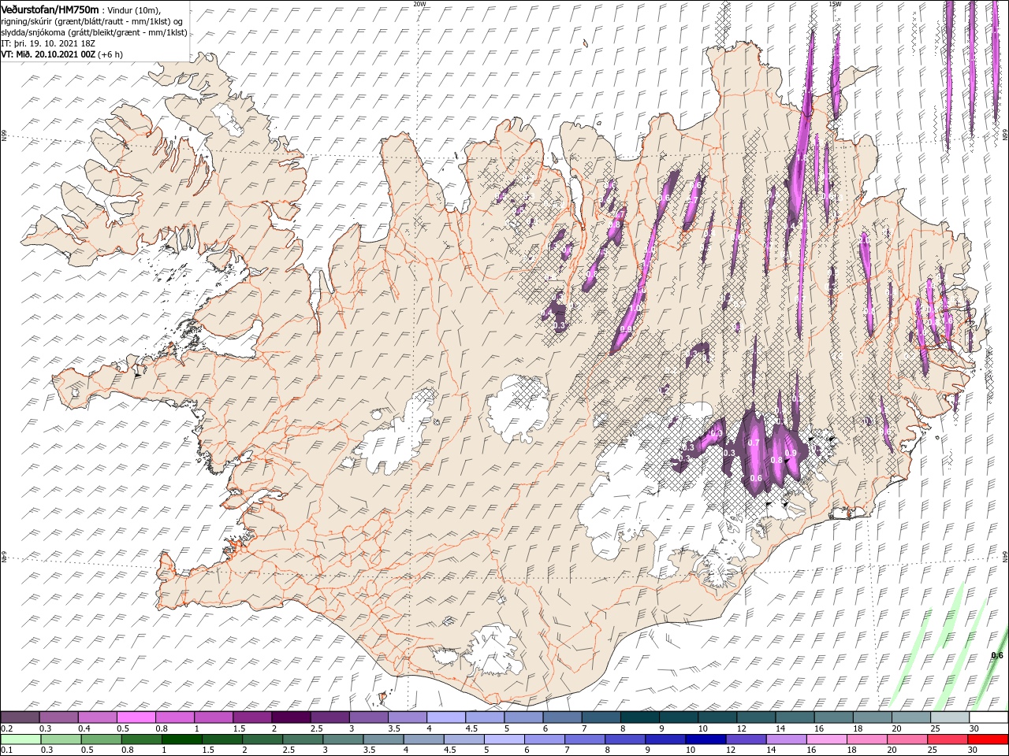Select the pale grey 25–30 swatch in top legend

(950, 717)
